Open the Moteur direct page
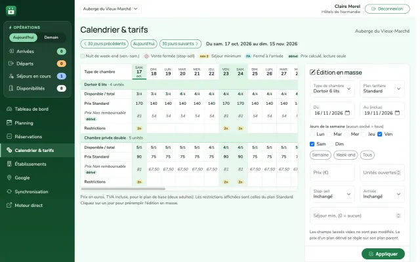Viewport: 420px width, 262px height. pos(37,205)
